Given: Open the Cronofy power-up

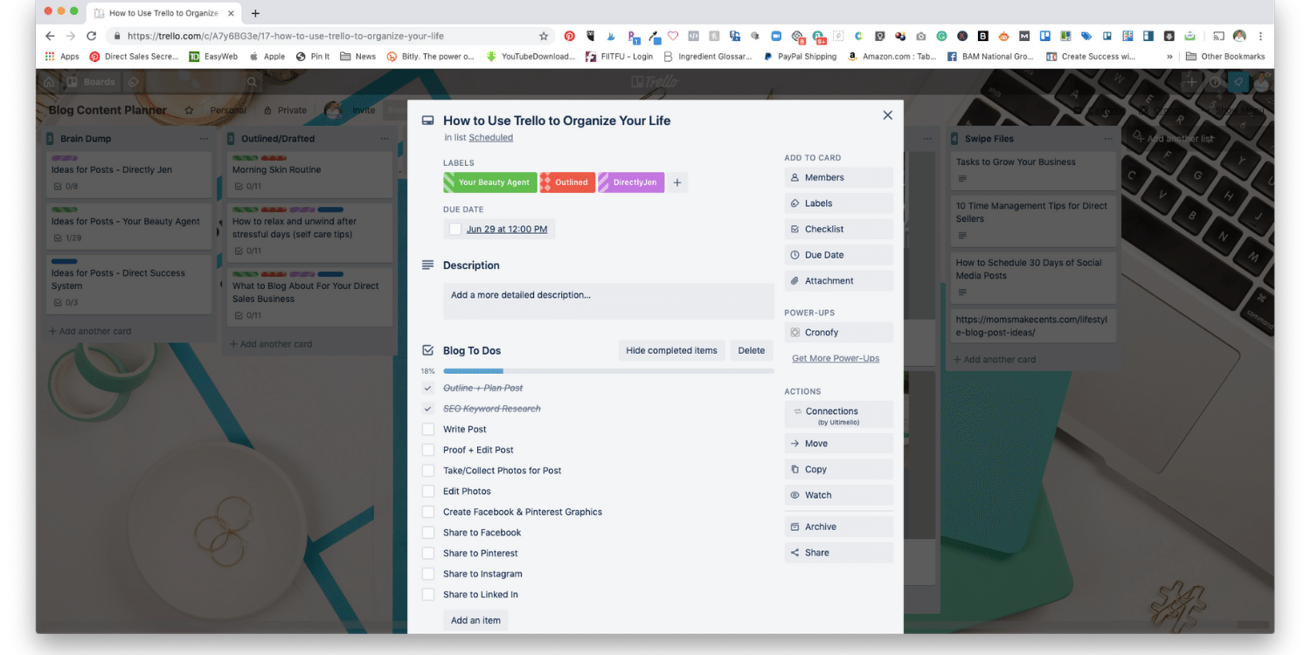Looking at the screenshot, I should point(838,333).
